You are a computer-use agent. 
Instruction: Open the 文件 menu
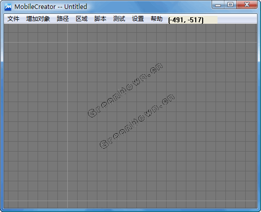(13, 19)
